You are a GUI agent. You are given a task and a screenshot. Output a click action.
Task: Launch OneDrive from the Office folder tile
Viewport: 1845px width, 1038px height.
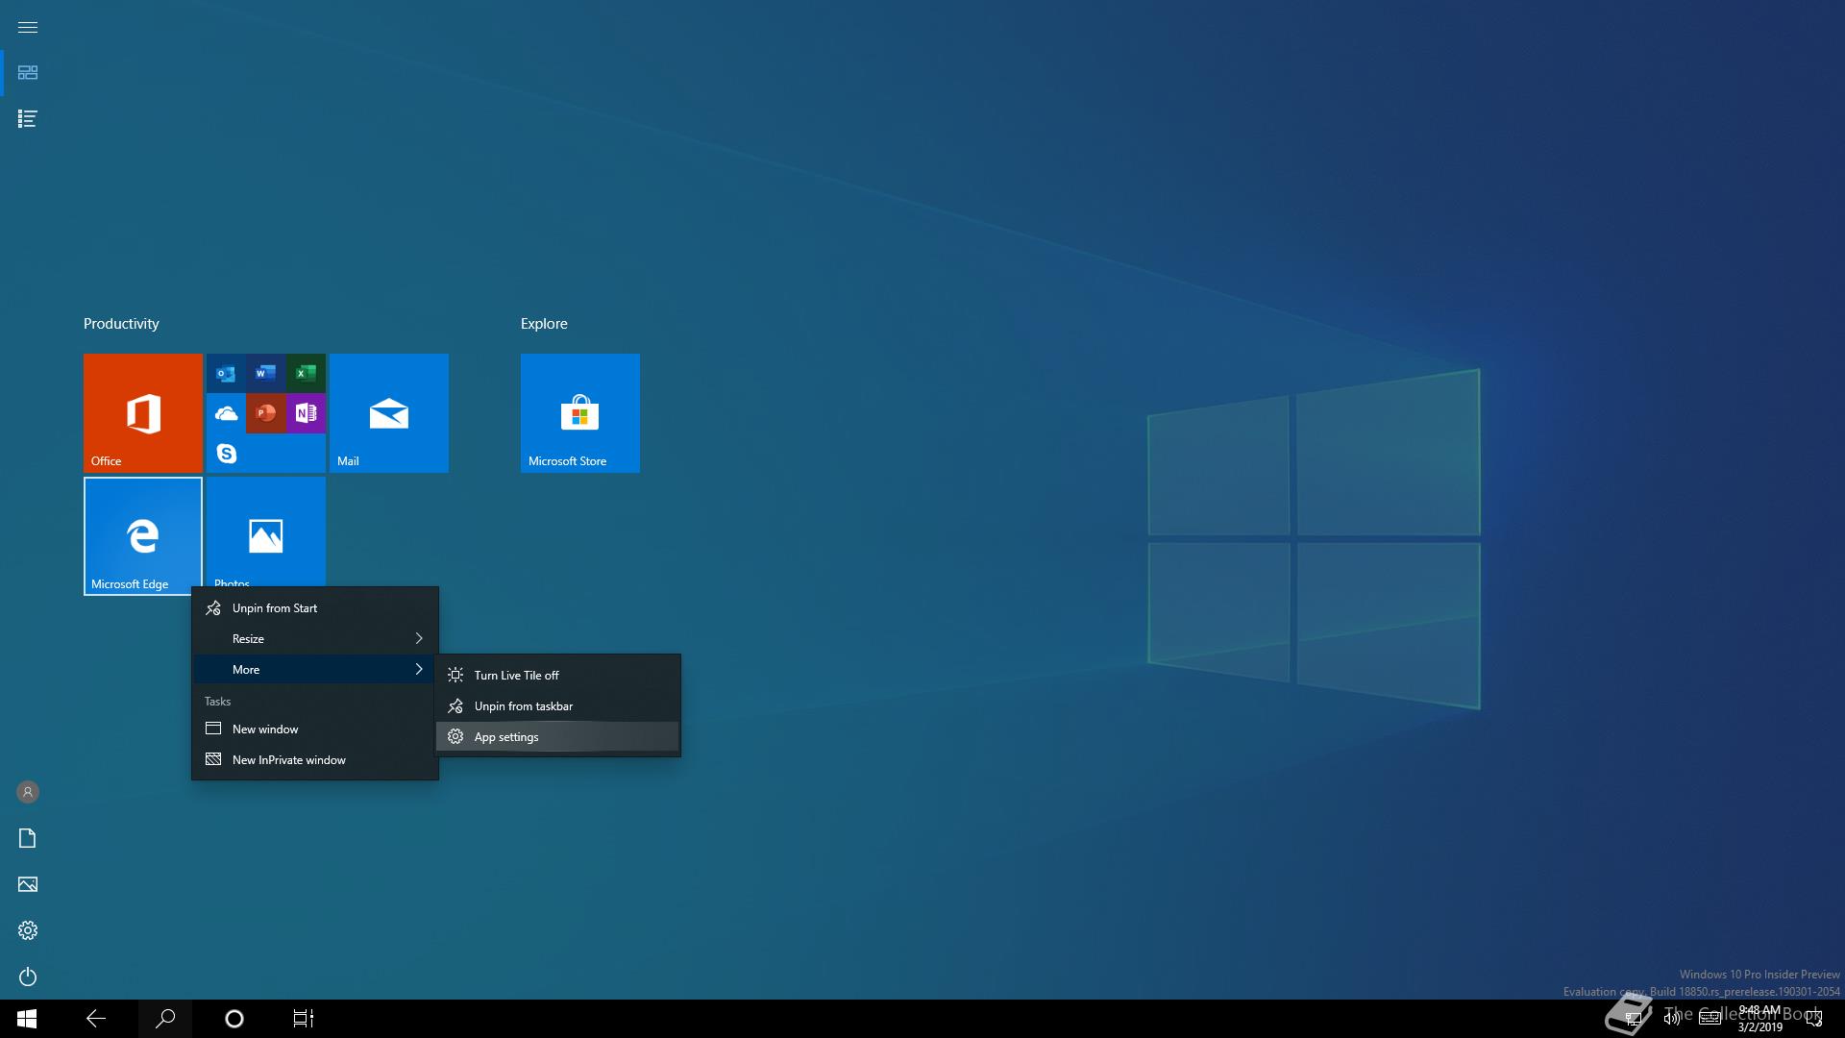[226, 413]
